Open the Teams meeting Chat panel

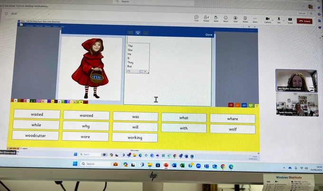click(196, 18)
